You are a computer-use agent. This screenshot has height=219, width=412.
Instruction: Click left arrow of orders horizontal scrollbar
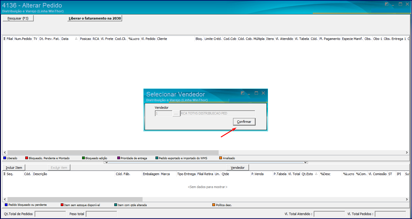coord(5,153)
